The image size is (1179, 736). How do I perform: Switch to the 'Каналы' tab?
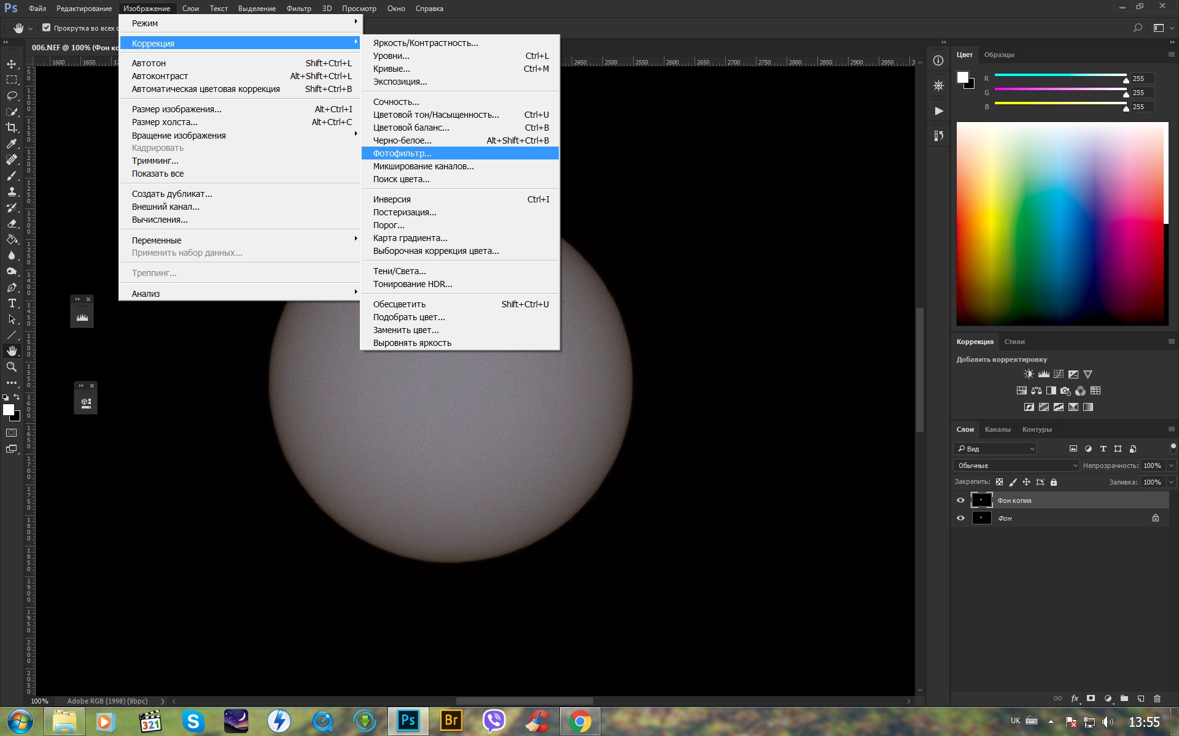pos(997,429)
